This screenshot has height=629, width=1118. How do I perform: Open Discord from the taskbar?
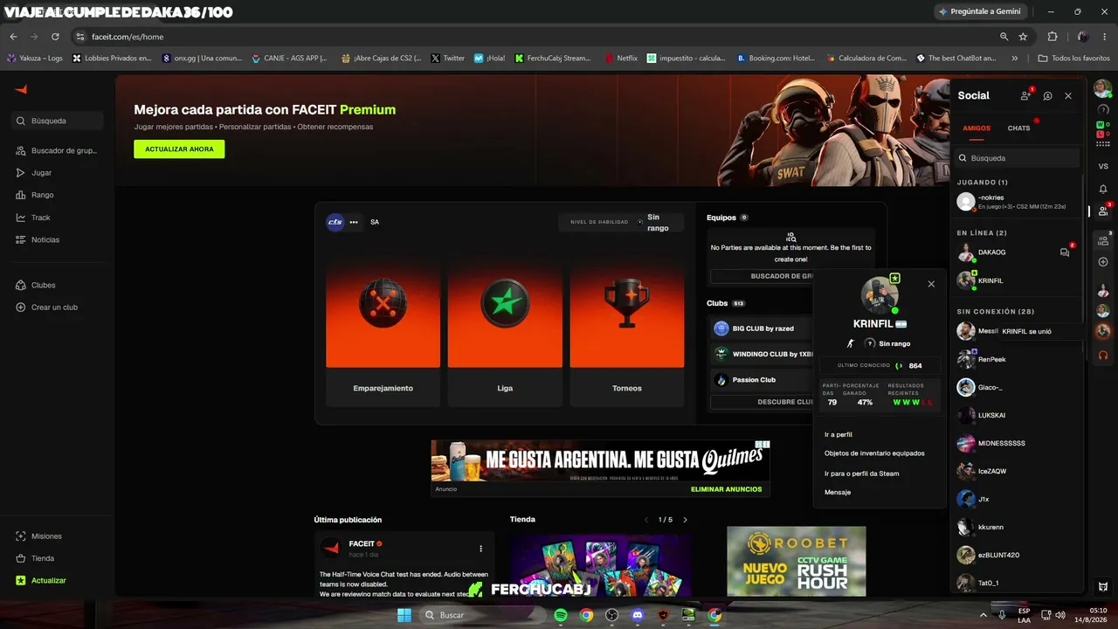point(638,615)
